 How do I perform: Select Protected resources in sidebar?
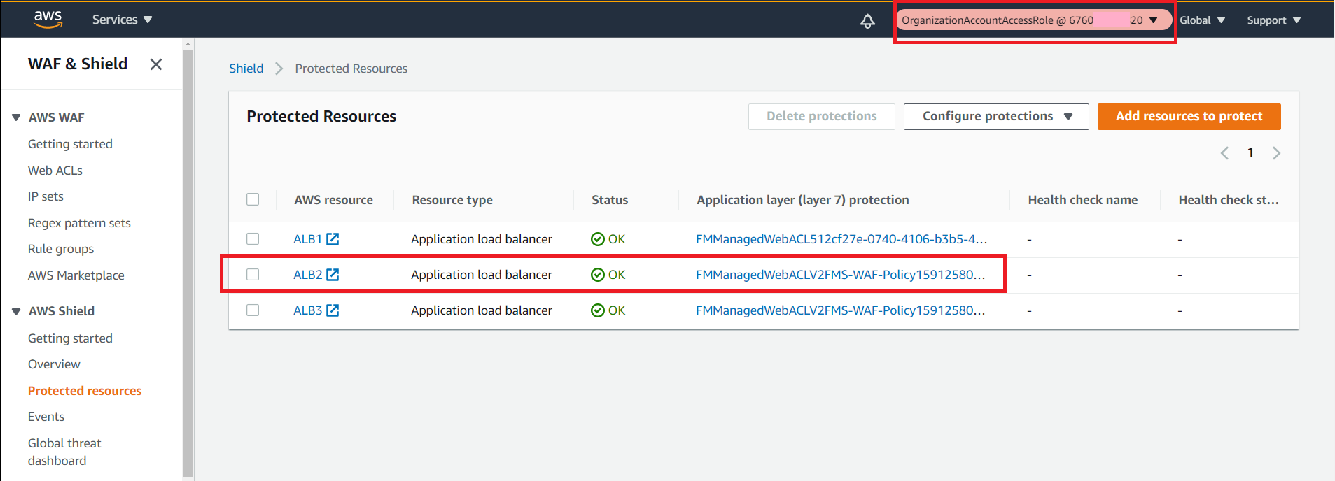click(x=85, y=391)
